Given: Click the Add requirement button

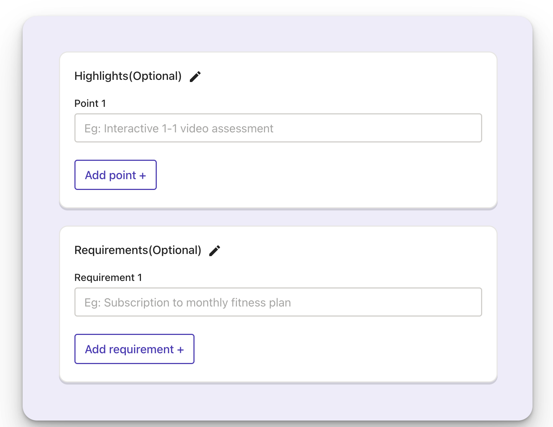Looking at the screenshot, I should (x=134, y=349).
